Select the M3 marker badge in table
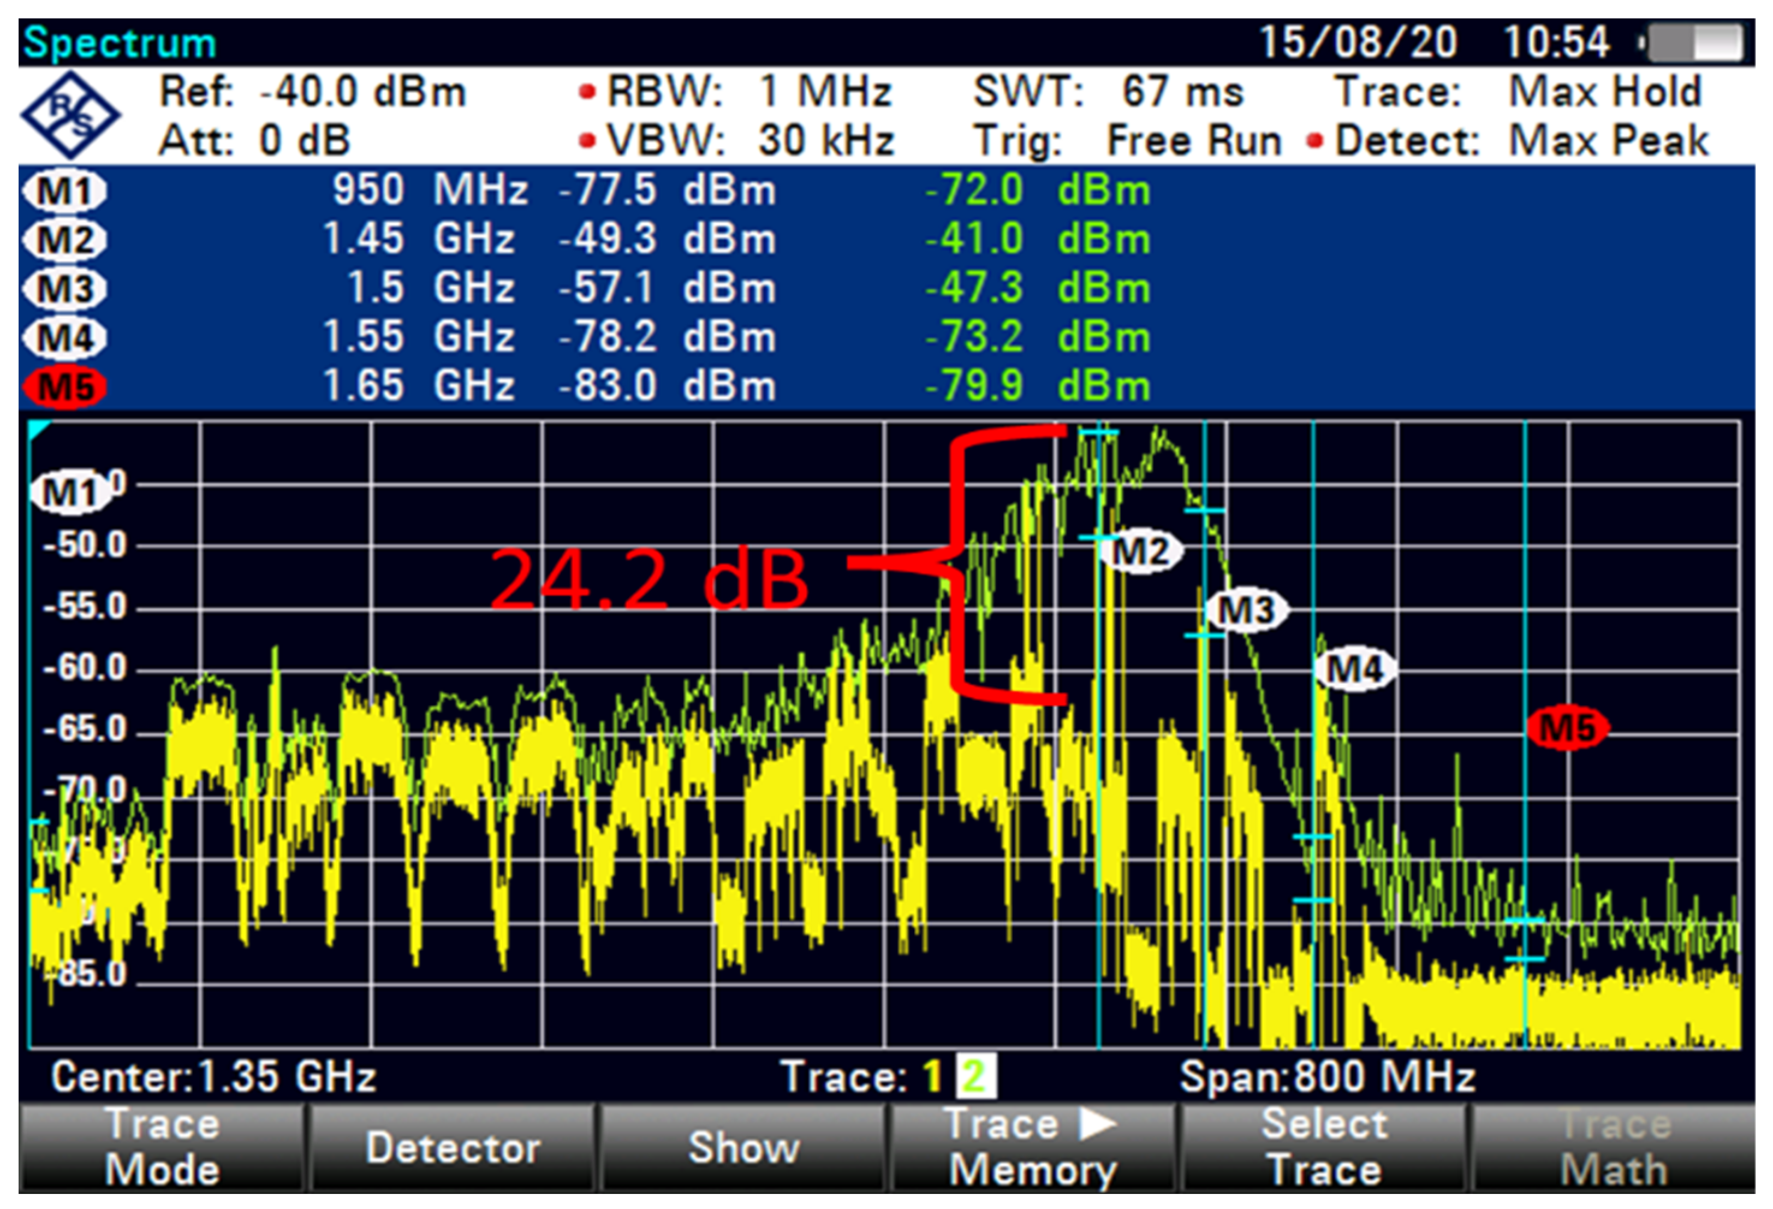Screen dimensions: 1773x1209 pyautogui.click(x=66, y=289)
